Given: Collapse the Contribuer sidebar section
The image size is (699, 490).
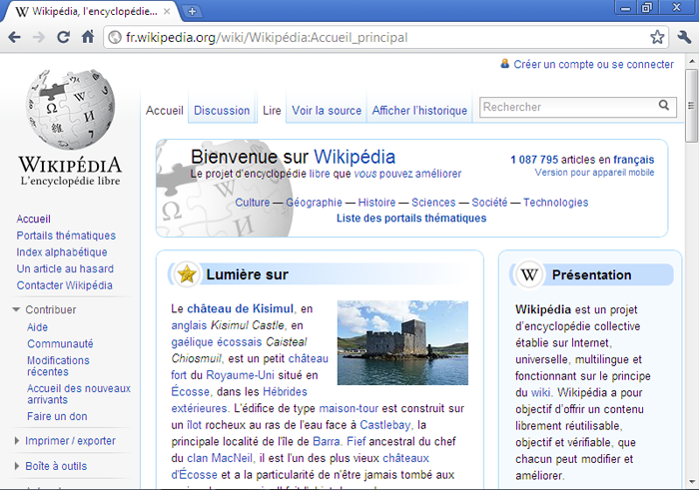Looking at the screenshot, I should (x=16, y=309).
